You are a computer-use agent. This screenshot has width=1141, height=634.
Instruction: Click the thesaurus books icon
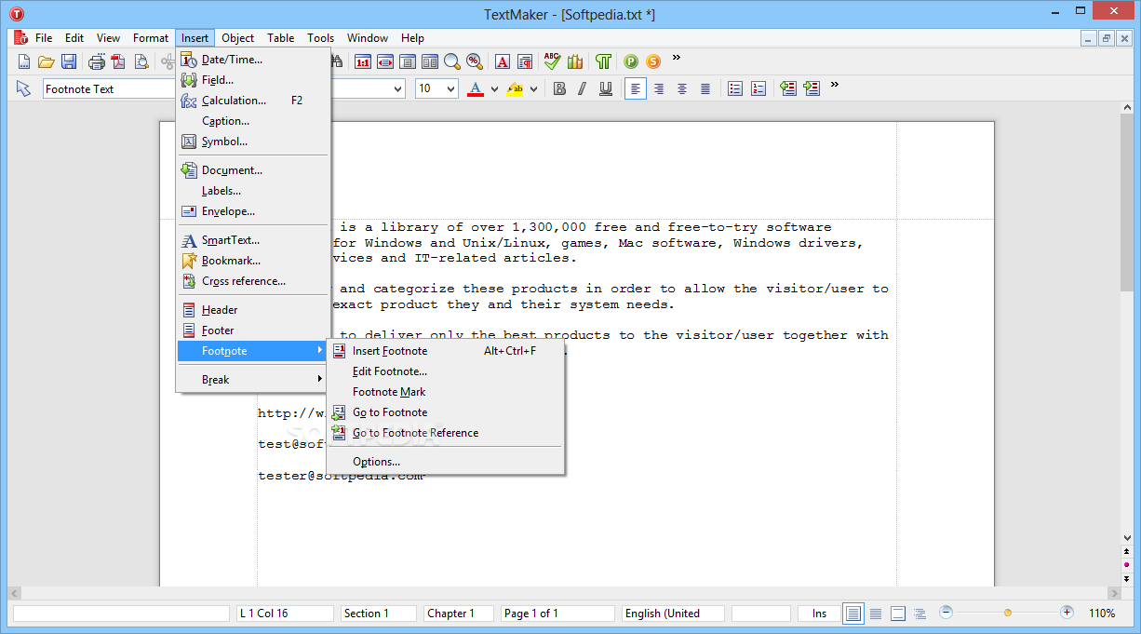[575, 62]
